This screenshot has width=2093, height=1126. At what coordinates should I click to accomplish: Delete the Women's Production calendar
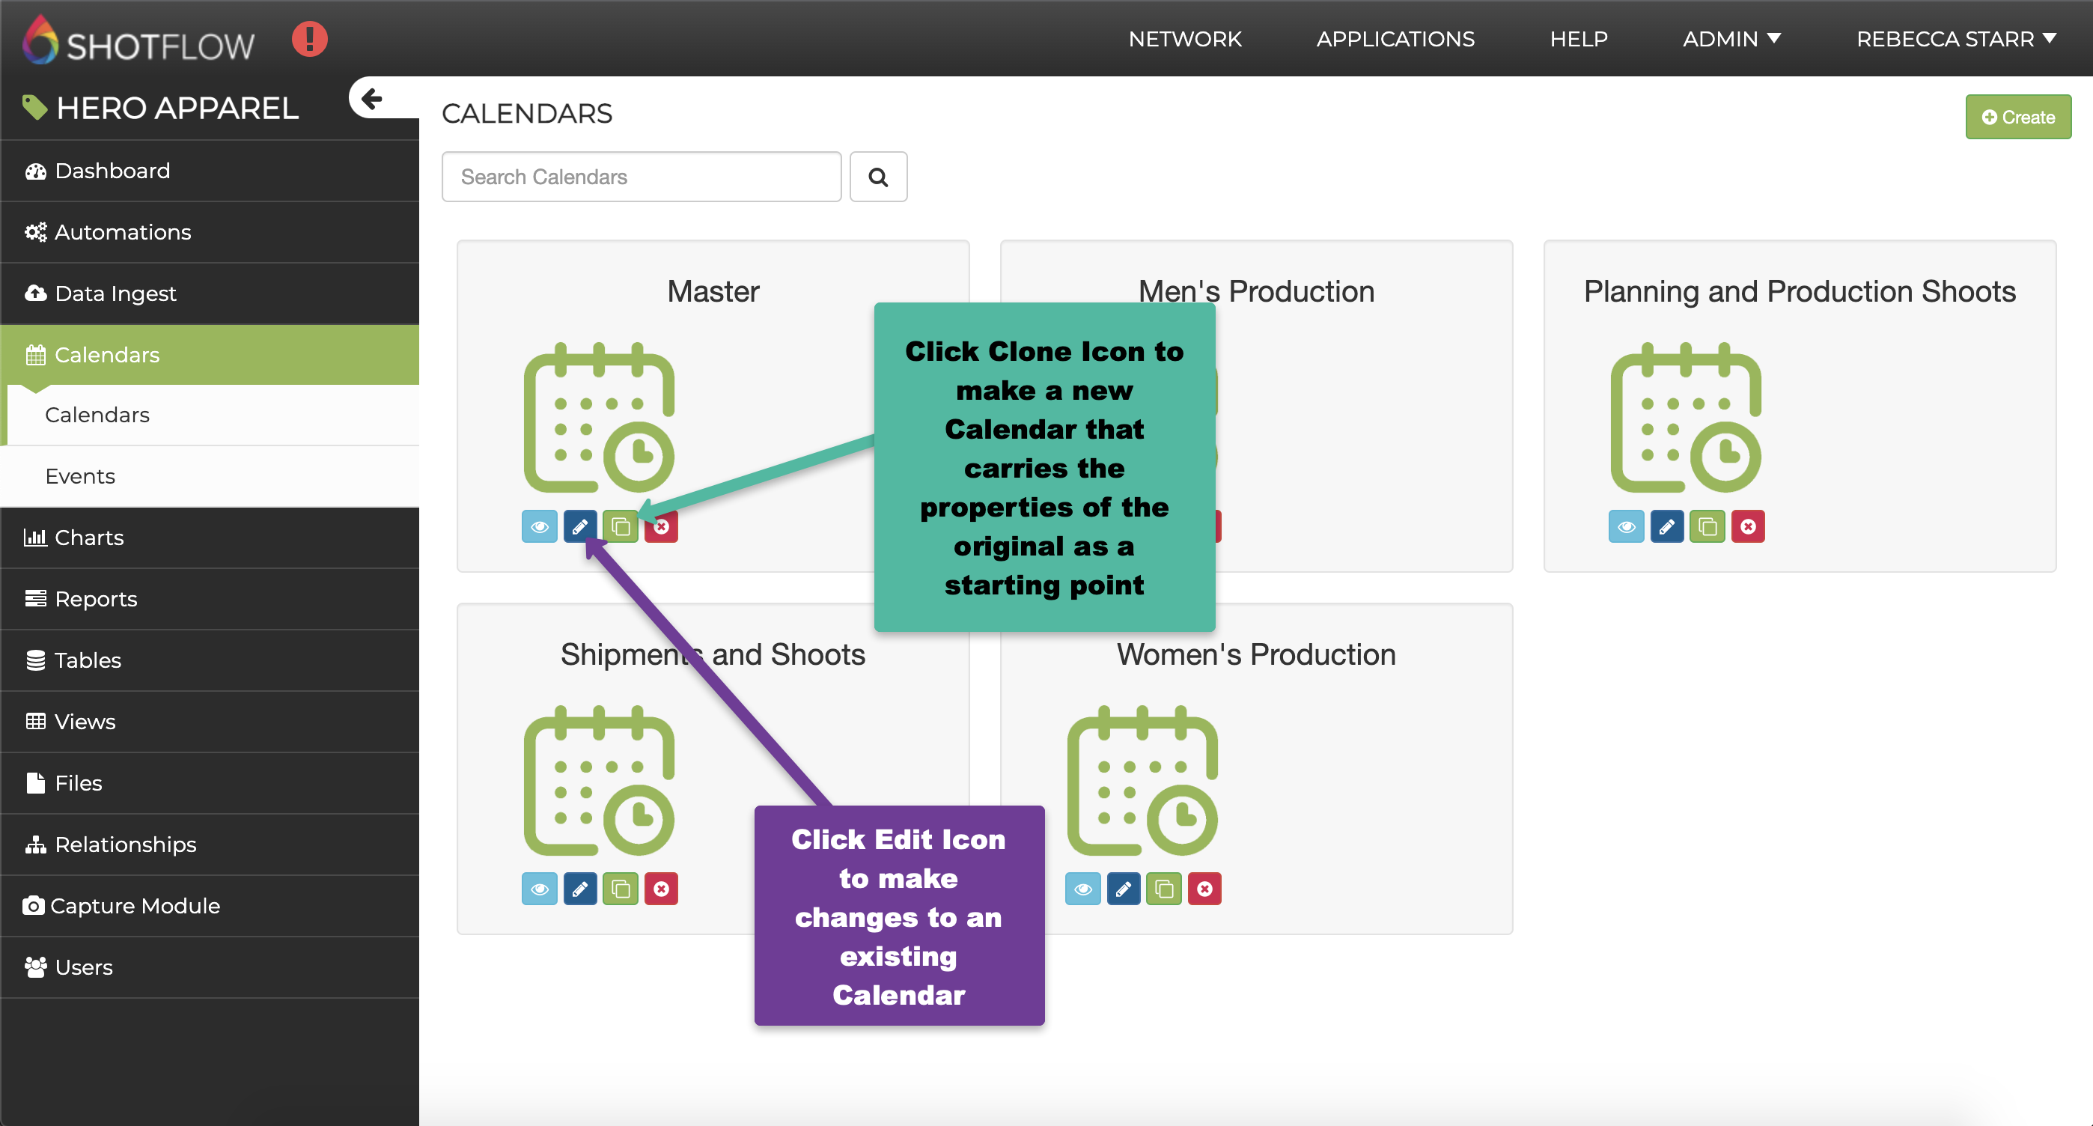coord(1204,889)
